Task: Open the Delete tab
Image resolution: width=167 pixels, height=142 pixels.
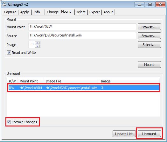Action: coord(80,12)
